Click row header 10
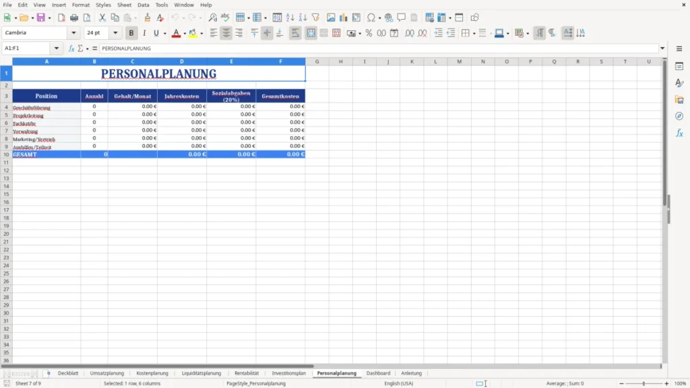 [6, 154]
